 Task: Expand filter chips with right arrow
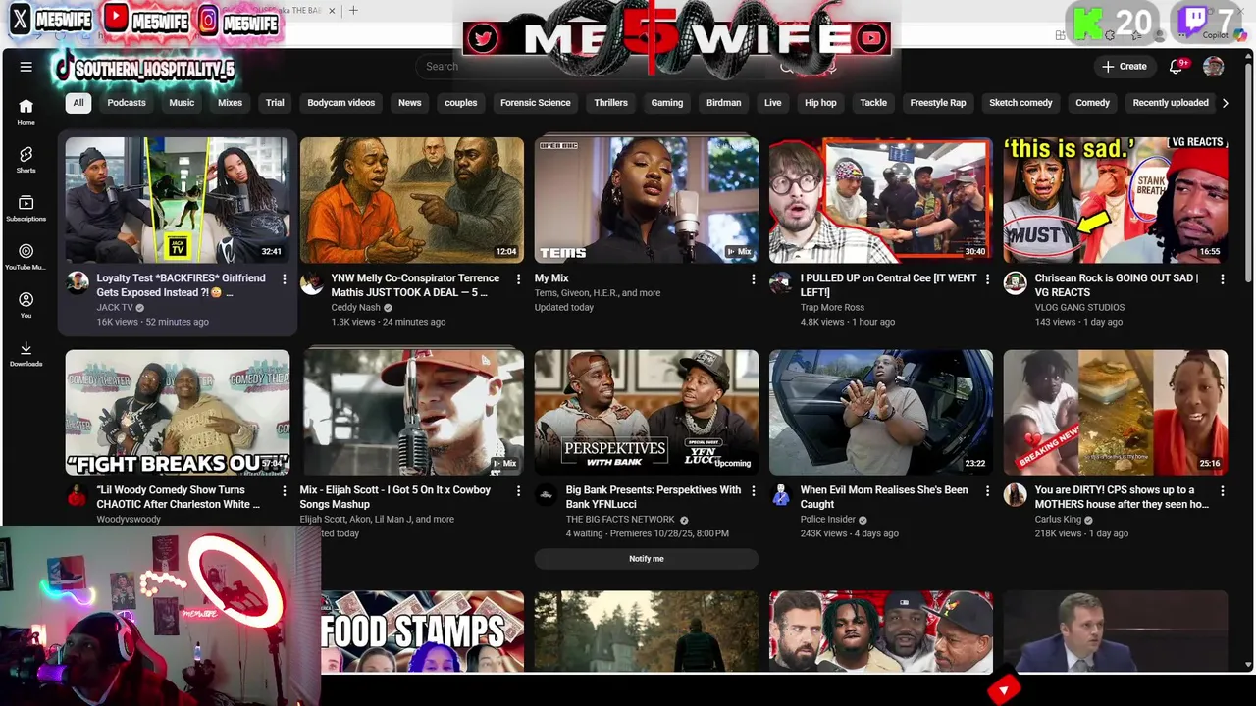(1225, 103)
